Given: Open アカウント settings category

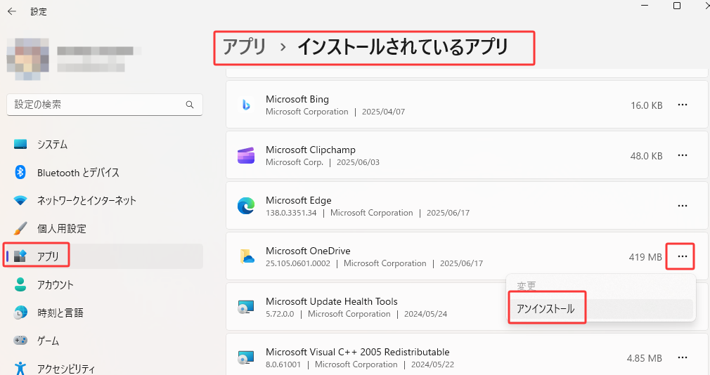Looking at the screenshot, I should point(105,284).
